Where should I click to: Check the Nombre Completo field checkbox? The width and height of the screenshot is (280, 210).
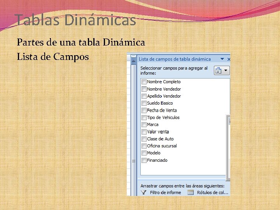[144, 82]
